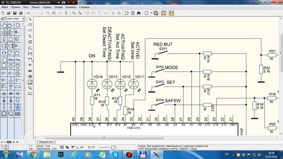Create a new document with the New icon
The image size is (283, 159).
click(x=3, y=13)
